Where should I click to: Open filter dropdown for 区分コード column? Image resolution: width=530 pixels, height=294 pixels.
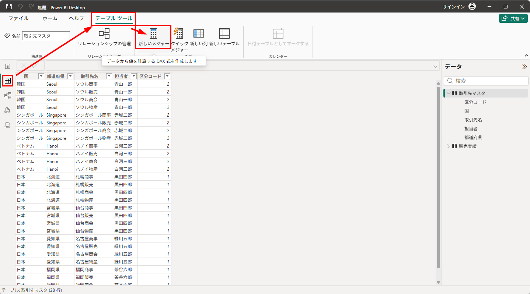tap(167, 76)
